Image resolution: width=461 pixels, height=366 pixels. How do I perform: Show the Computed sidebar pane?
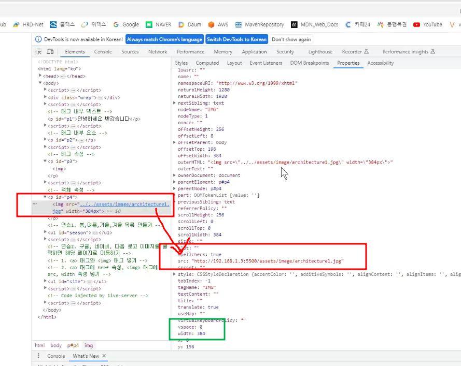(207, 63)
